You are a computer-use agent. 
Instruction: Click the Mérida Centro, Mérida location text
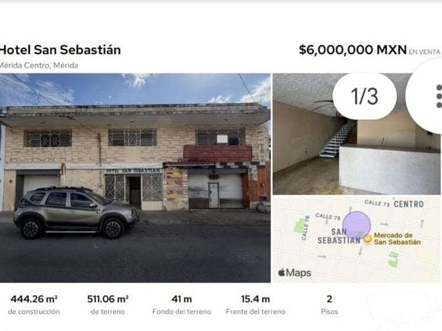[39, 65]
